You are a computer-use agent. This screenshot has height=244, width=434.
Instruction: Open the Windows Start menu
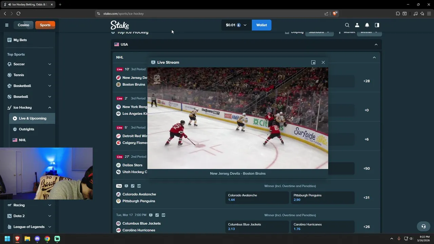pos(7,239)
